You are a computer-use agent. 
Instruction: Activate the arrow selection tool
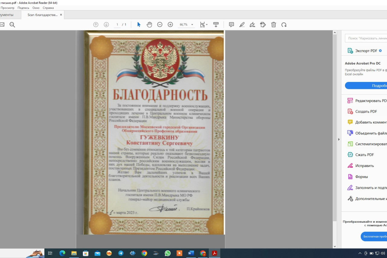pos(139,25)
